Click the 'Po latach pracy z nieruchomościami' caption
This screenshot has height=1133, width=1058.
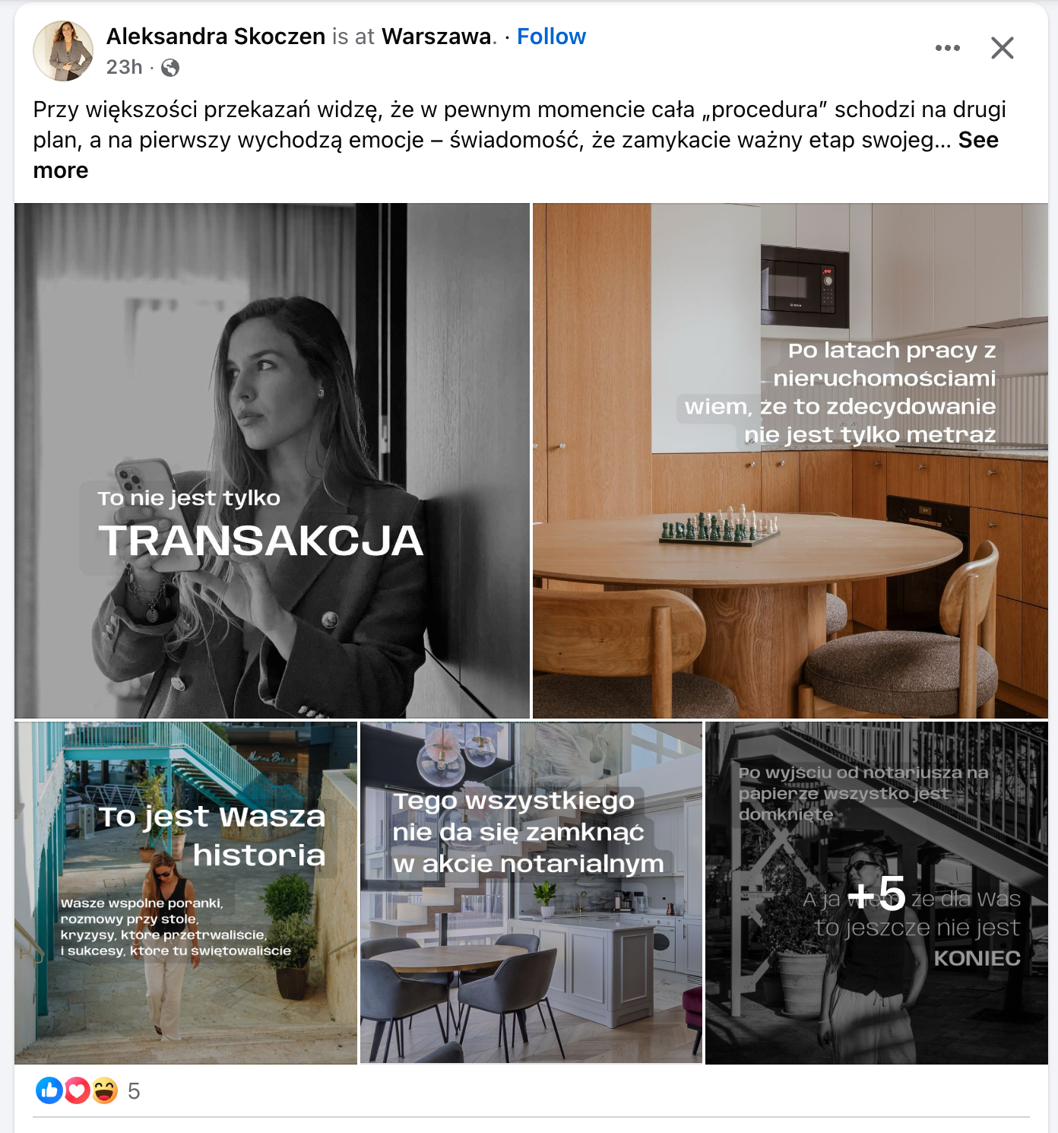coord(841,392)
